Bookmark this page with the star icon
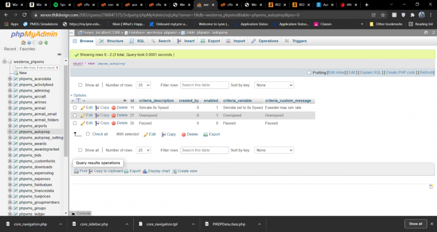This screenshot has height=232, width=437. pyautogui.click(x=383, y=15)
